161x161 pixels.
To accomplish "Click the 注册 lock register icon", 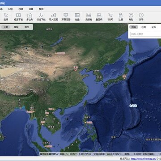I will coord(121,17).
